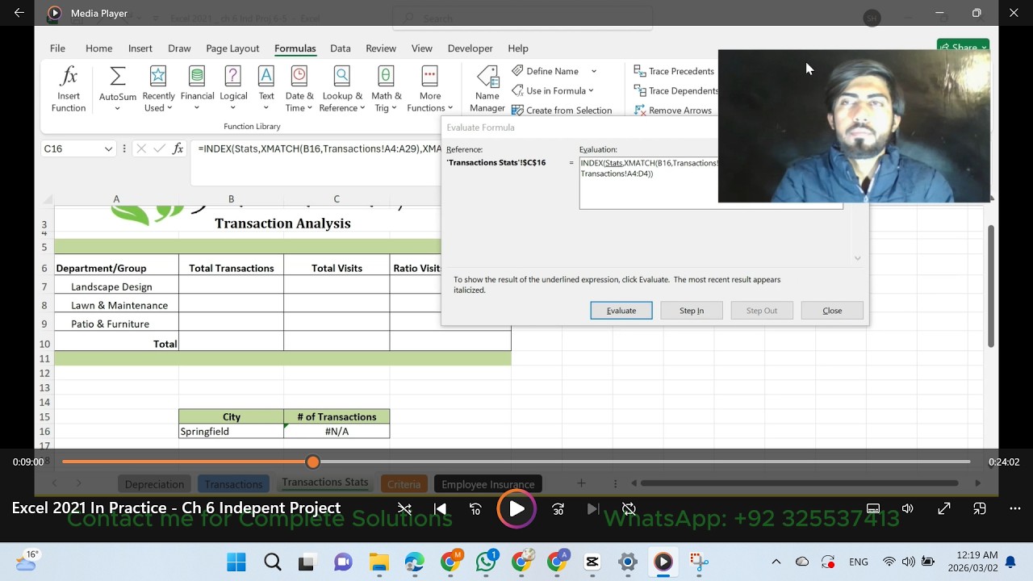Click the fx icon beside the formula bar
The height and width of the screenshot is (581, 1033).
[178, 148]
